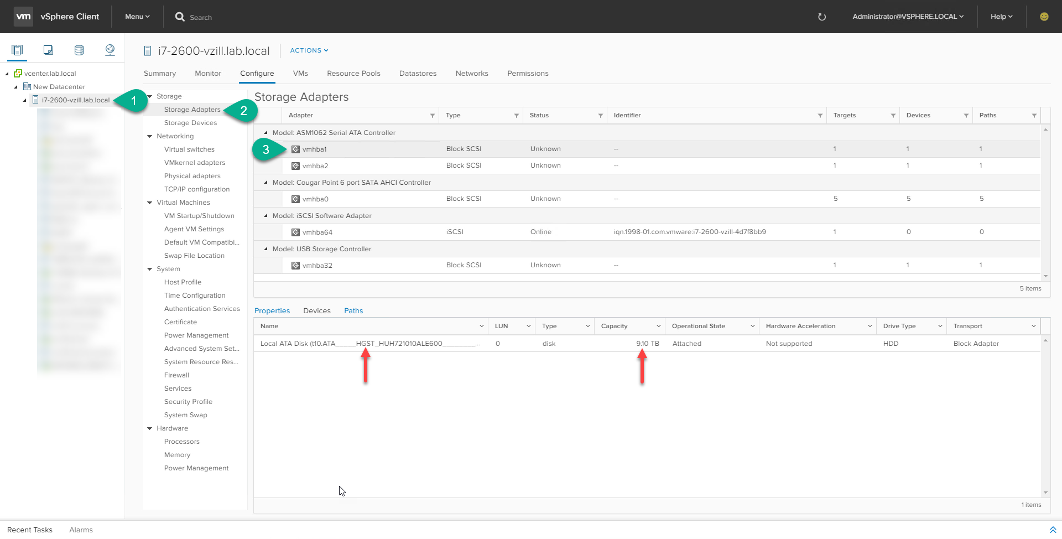Open the Capacity column dropdown arrow
Viewport: 1062px width, 539px height.
click(x=659, y=326)
